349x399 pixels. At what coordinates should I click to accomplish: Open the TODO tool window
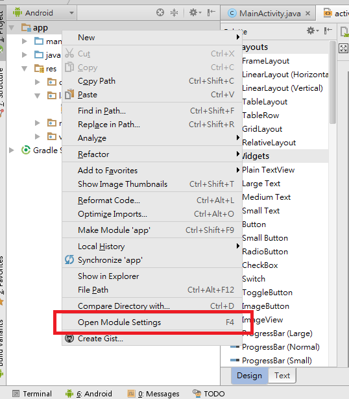click(209, 394)
